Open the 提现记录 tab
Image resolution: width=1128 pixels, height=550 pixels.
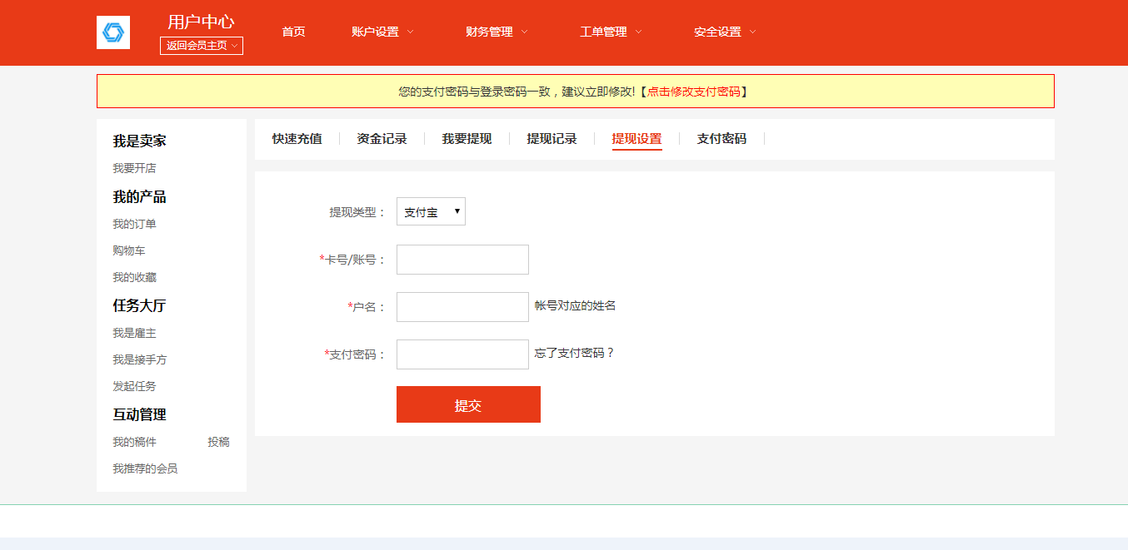click(552, 139)
